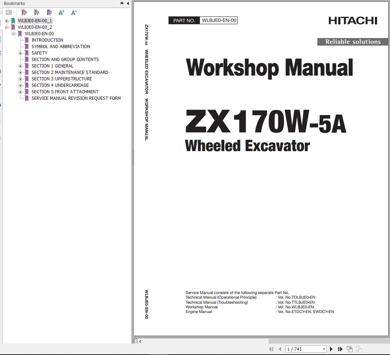390x355 pixels.
Task: Click the Bookmarks panel title
Action: tap(14, 4)
